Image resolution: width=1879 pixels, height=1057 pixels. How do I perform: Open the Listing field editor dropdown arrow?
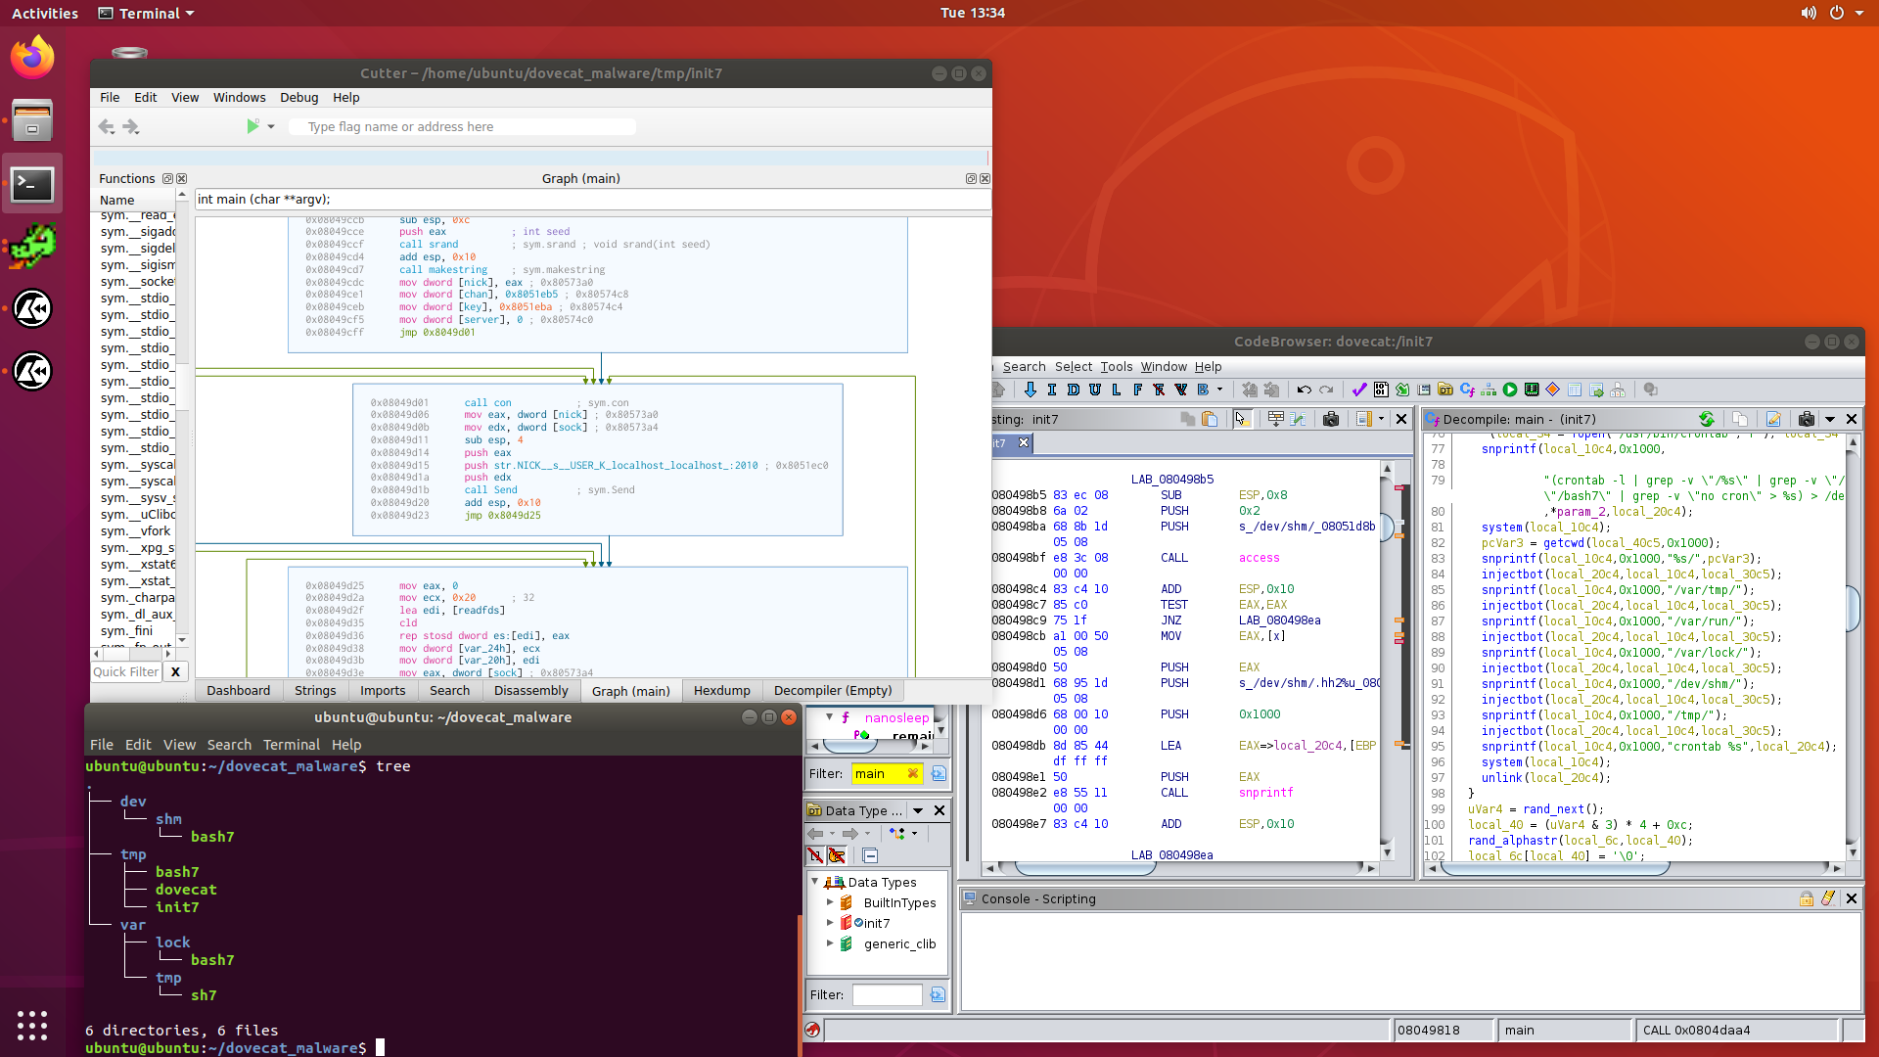tap(1381, 419)
